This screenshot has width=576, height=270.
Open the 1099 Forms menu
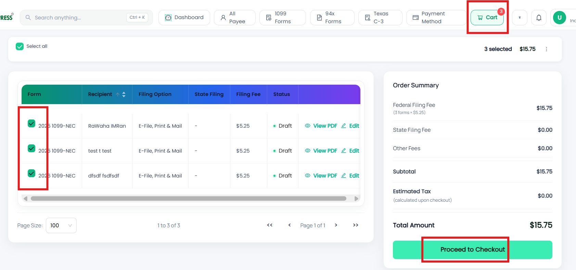283,17
